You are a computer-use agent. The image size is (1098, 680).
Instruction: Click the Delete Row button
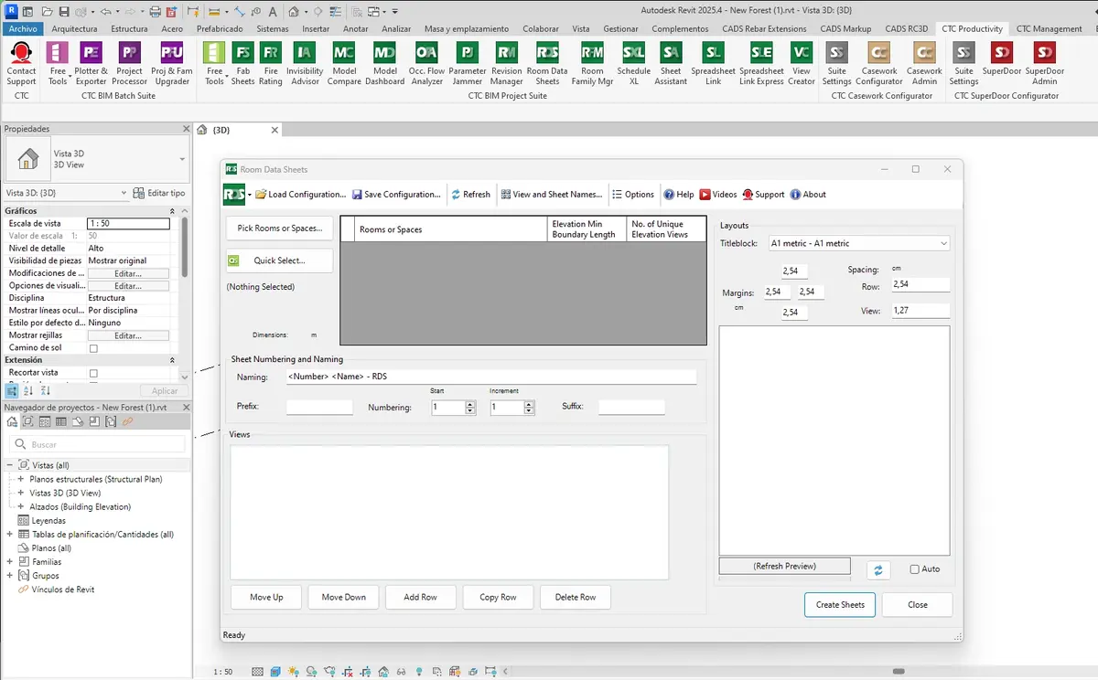click(574, 597)
